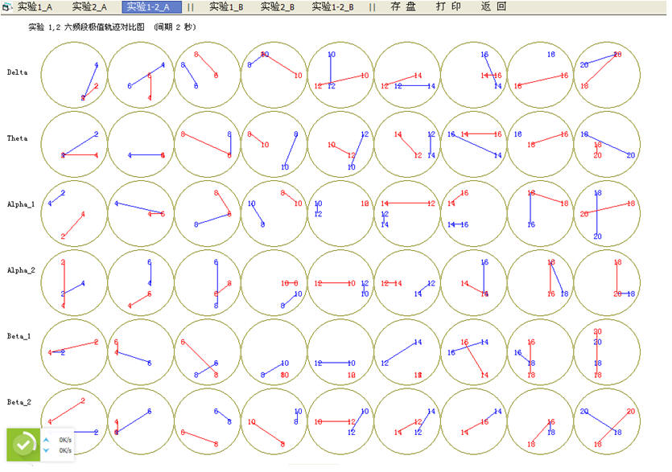This screenshot has height=472, width=672.
Task: Click 返回 to go back
Action: 493,7
